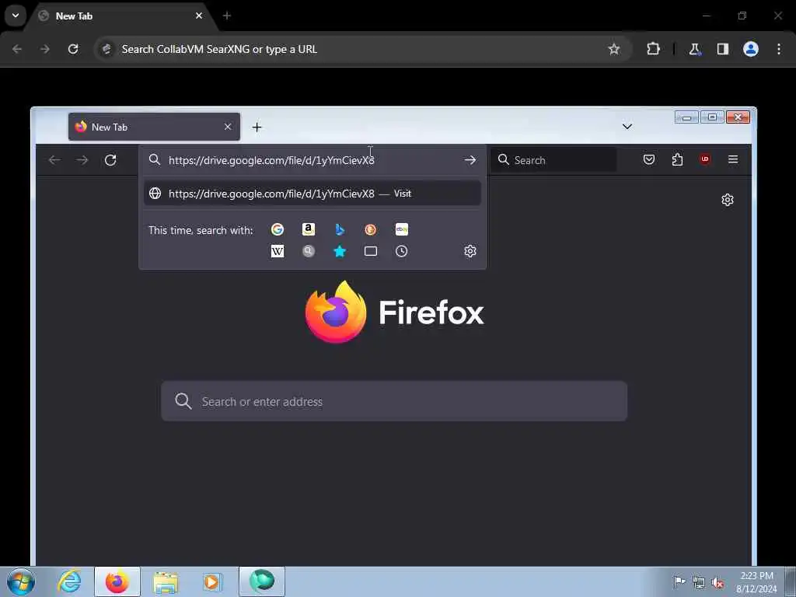796x597 pixels.
Task: Click the Show desktop strip
Action: (x=791, y=581)
